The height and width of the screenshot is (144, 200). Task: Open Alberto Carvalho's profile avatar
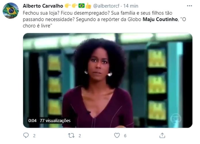[11, 11]
